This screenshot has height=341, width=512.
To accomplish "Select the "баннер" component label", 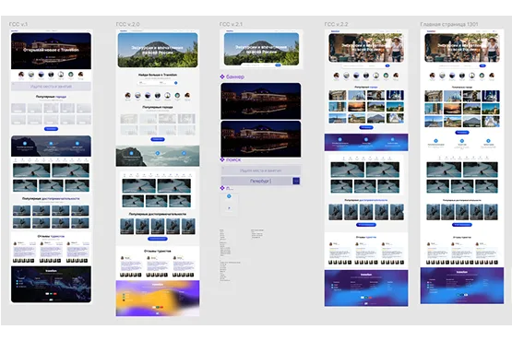I will pyautogui.click(x=235, y=76).
